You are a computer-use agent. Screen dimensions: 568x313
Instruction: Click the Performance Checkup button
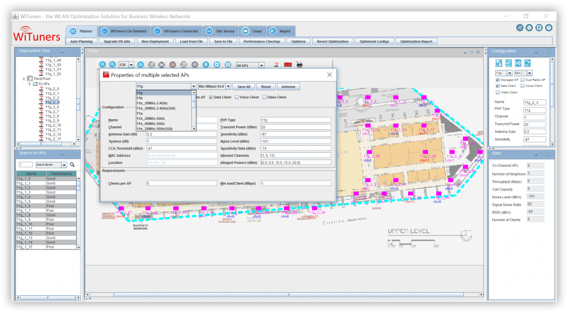pyautogui.click(x=261, y=41)
